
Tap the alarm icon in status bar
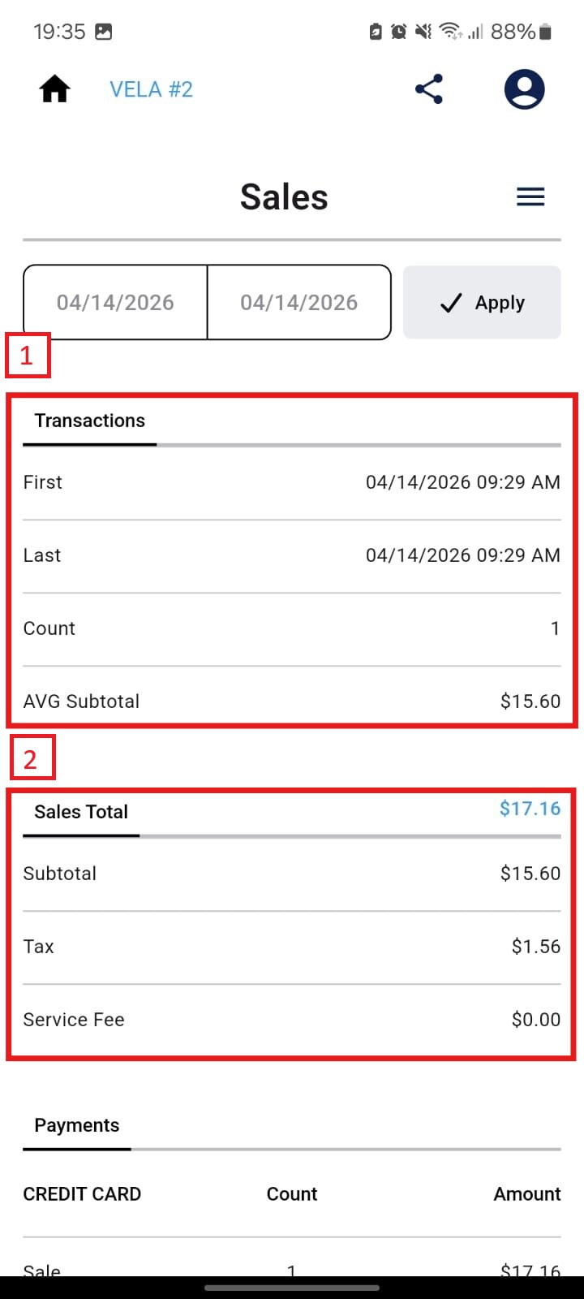[x=398, y=32]
